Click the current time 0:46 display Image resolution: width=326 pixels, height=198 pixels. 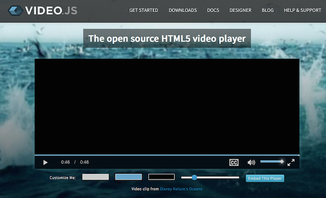click(x=65, y=162)
